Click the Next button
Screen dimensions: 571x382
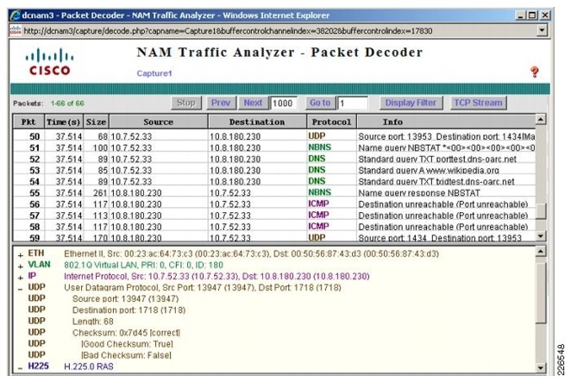coord(253,103)
